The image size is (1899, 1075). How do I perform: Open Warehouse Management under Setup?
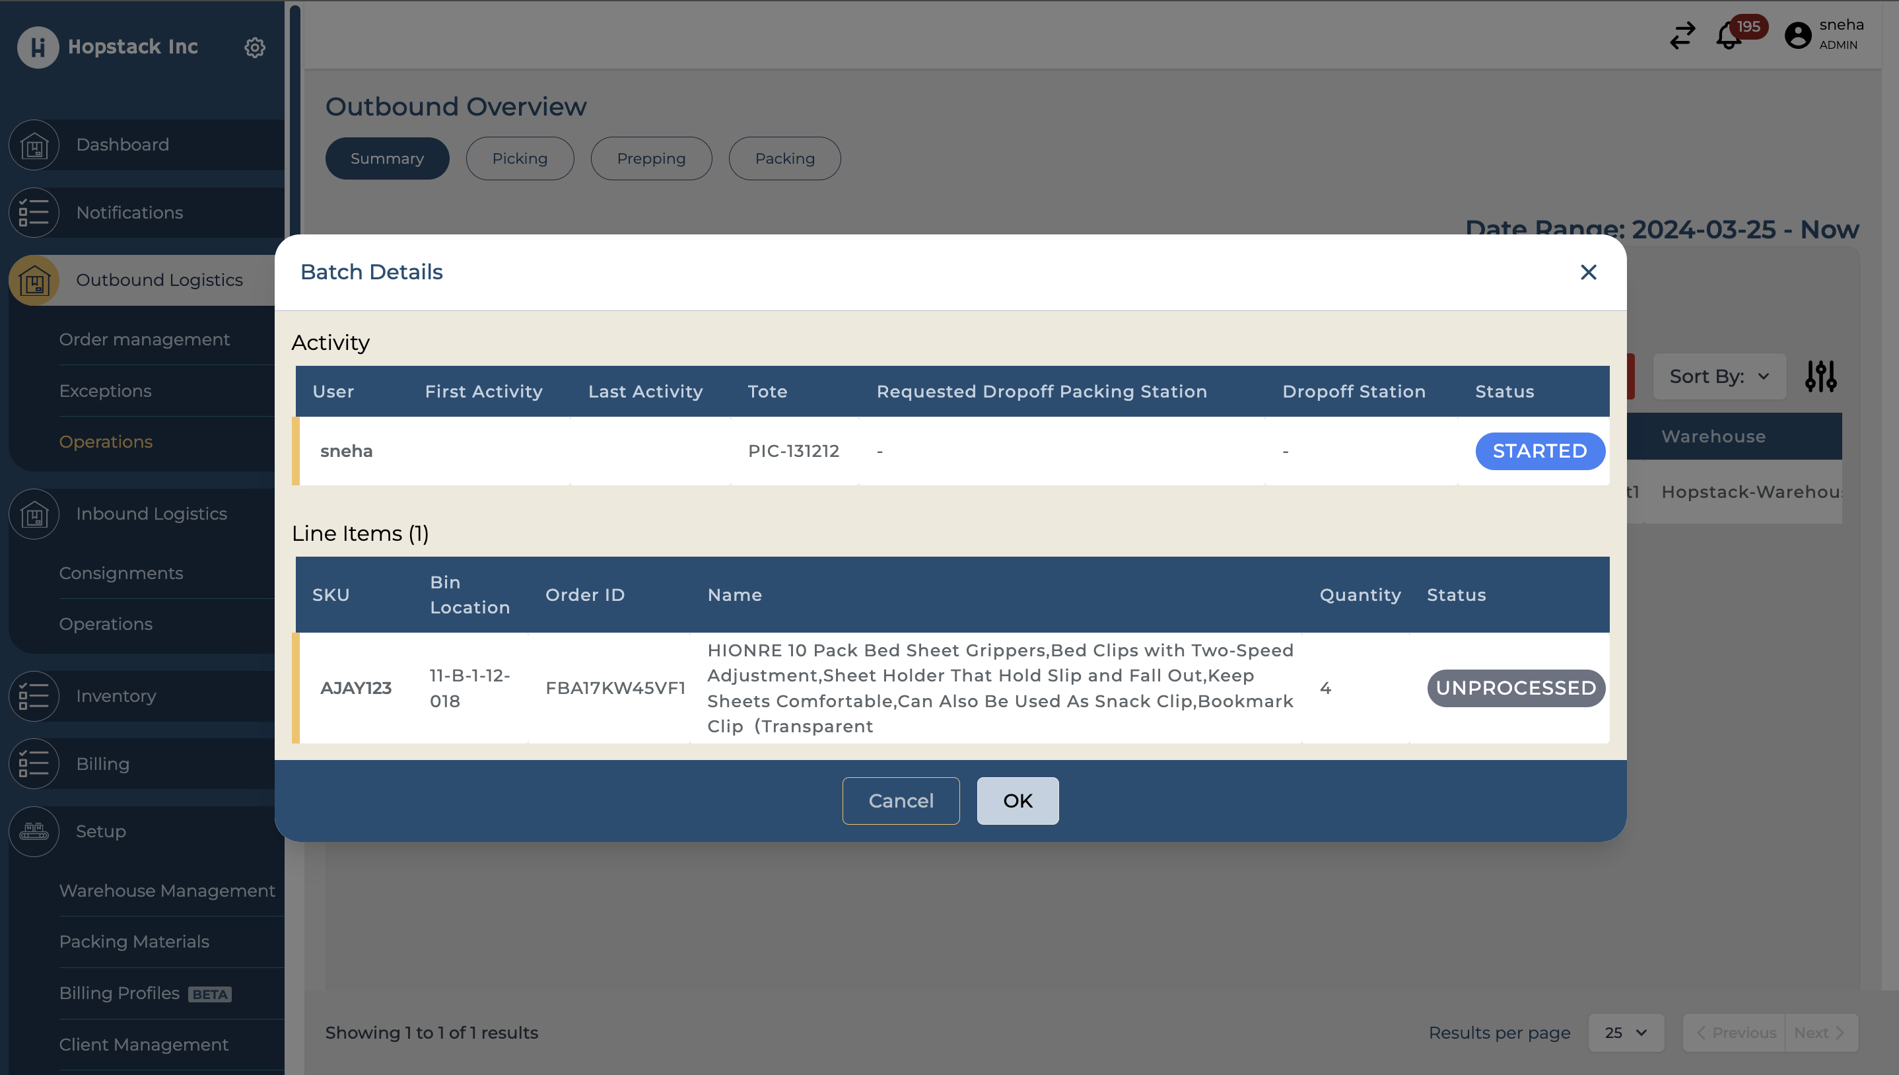coord(167,890)
